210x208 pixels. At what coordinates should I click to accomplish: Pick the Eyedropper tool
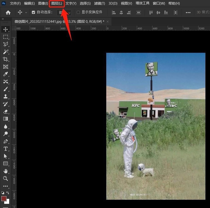6,74
